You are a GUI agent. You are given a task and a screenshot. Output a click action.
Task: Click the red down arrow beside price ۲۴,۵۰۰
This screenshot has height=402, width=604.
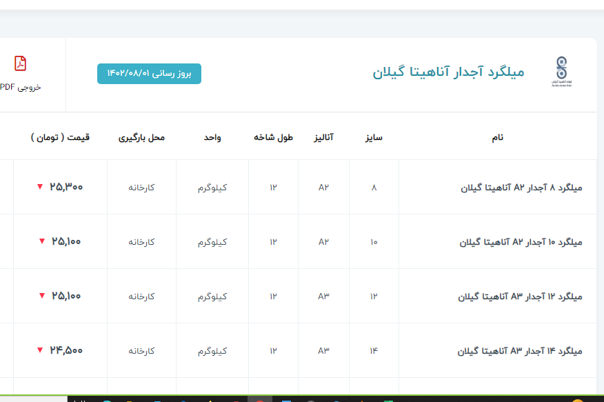[40, 350]
